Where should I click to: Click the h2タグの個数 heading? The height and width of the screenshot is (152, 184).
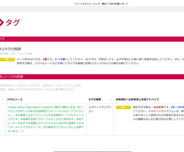[x=10, y=49]
